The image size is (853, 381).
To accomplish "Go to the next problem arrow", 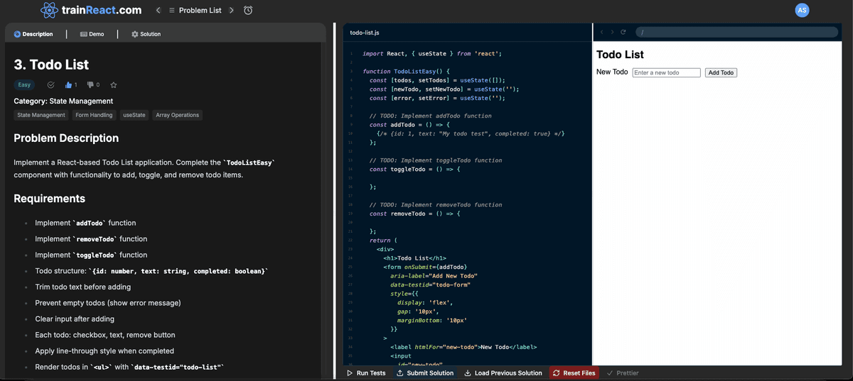I will 231,10.
